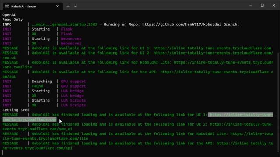Open the finished-loading API link
Screen dimensions: 280x157
click(x=245, y=143)
